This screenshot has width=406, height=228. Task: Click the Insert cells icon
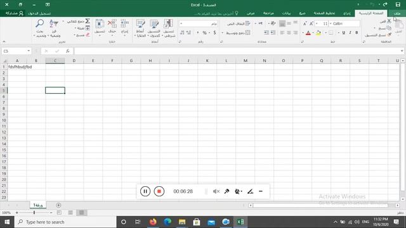pos(124,24)
